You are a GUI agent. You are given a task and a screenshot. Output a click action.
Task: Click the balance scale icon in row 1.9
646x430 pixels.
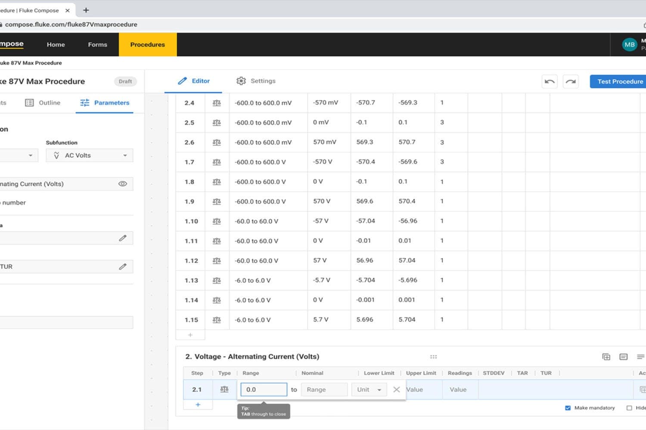click(217, 201)
